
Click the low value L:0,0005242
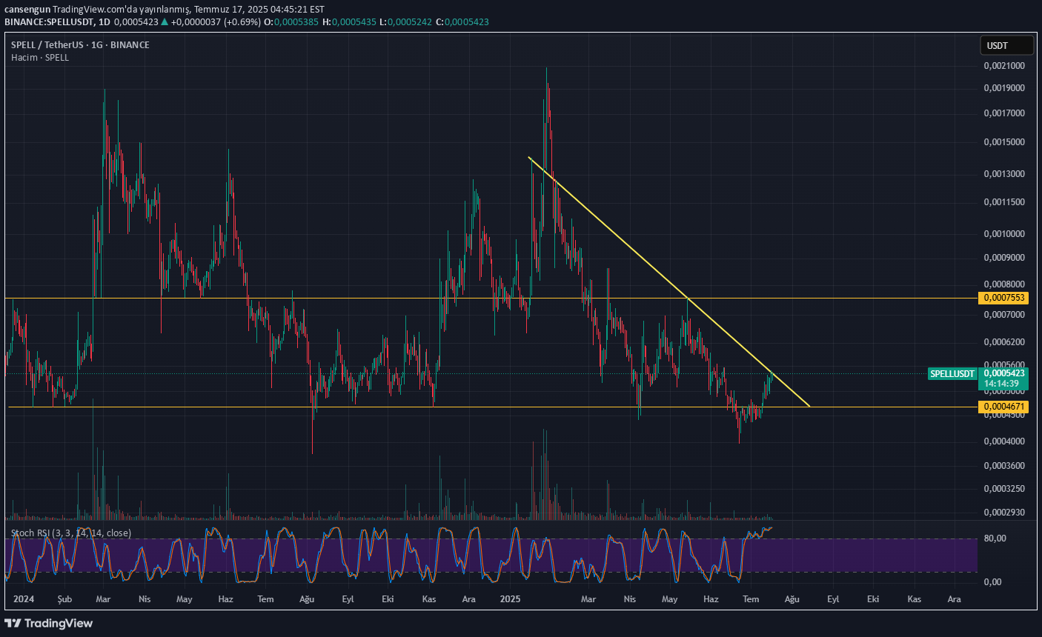coord(405,22)
